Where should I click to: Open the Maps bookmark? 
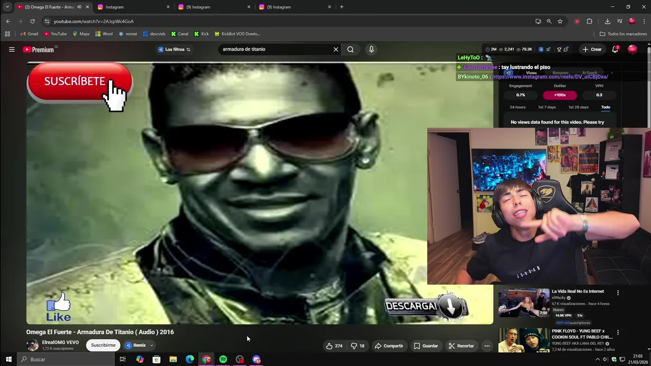(81, 34)
